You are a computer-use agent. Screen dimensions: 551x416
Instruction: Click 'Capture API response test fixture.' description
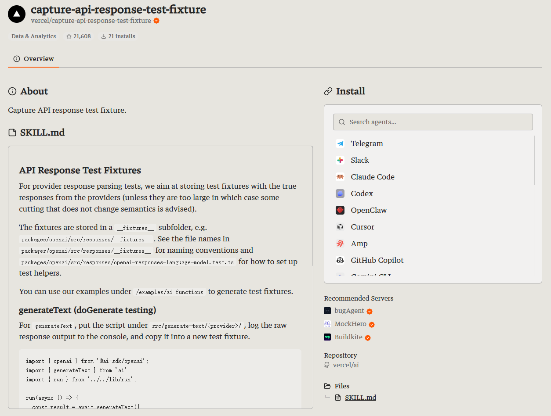click(67, 110)
